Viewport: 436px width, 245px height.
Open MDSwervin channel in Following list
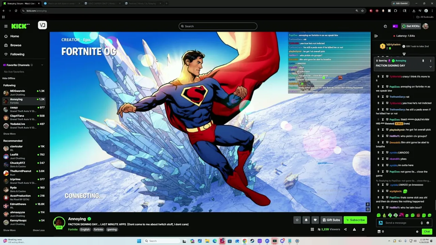(24, 93)
